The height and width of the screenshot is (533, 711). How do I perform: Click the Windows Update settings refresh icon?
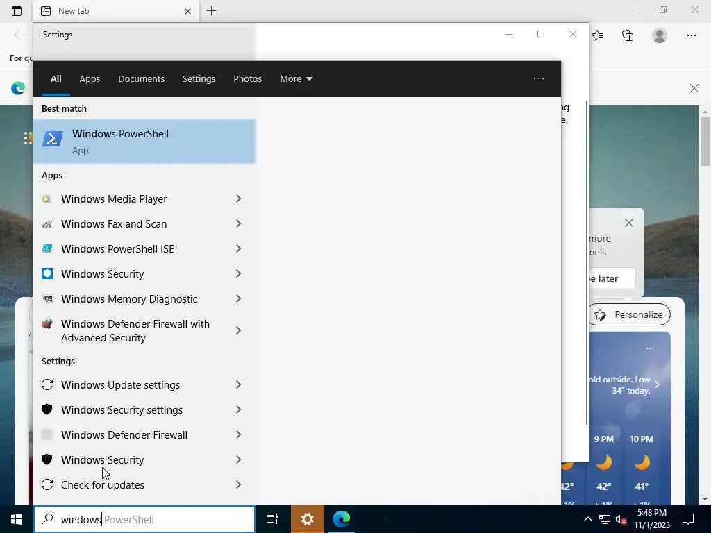(47, 384)
